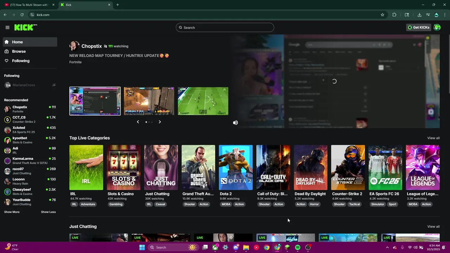Open Chopstix channel name link

[91, 46]
